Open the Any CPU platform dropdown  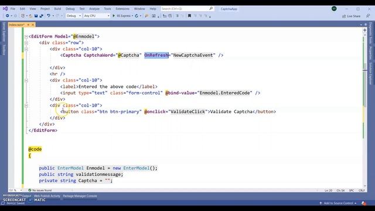click(x=97, y=16)
